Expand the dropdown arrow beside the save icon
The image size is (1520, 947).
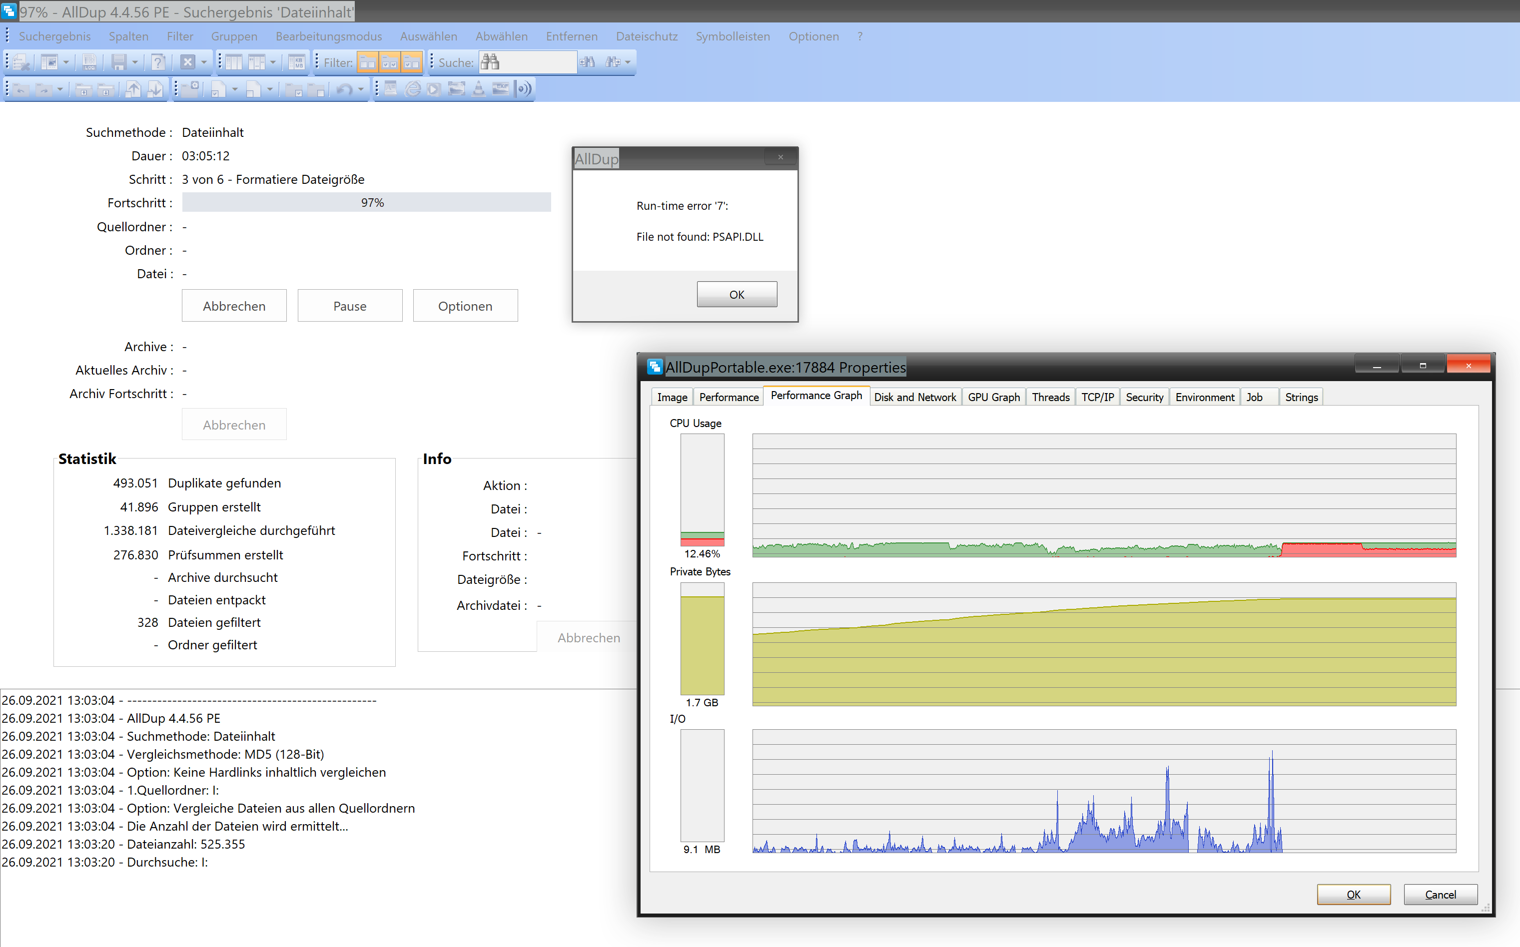(x=135, y=62)
